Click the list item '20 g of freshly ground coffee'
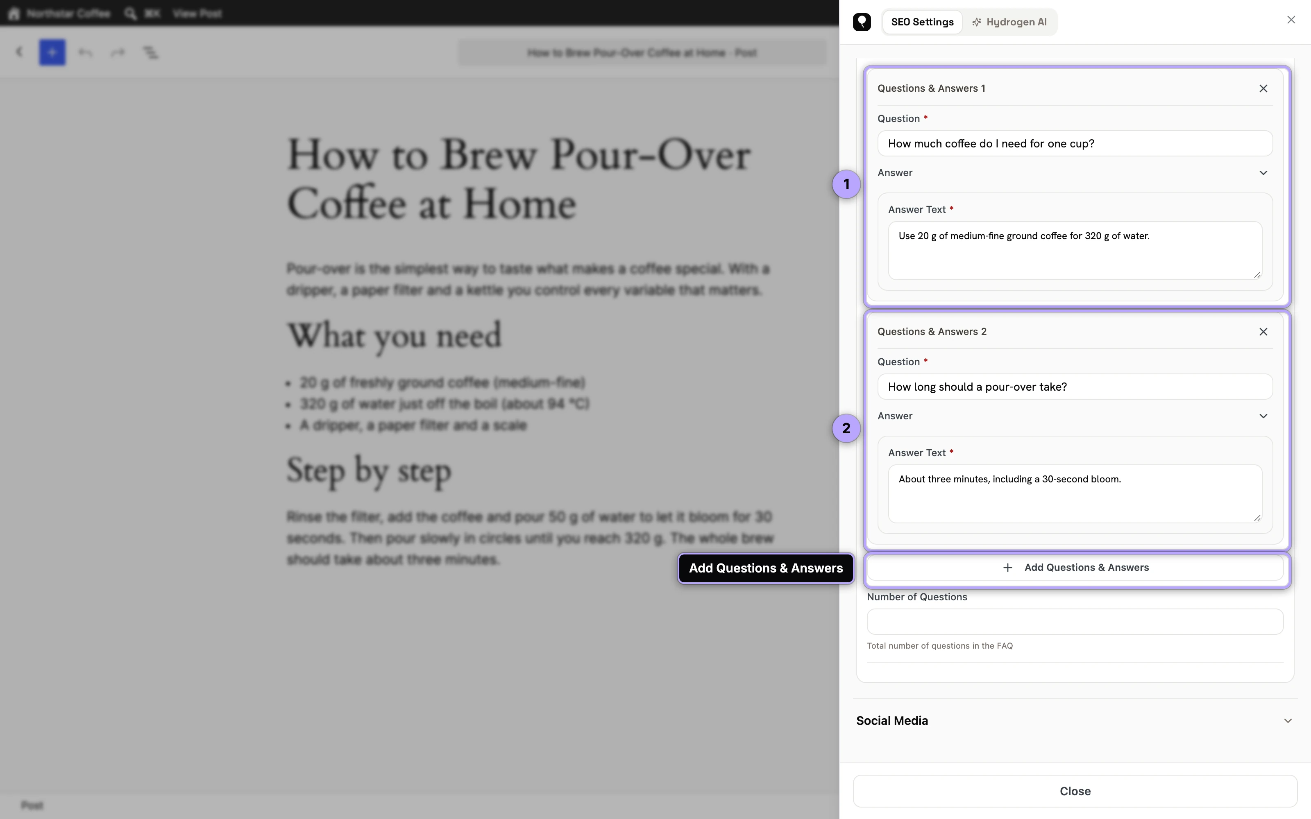Viewport: 1311px width, 819px height. pyautogui.click(x=442, y=382)
